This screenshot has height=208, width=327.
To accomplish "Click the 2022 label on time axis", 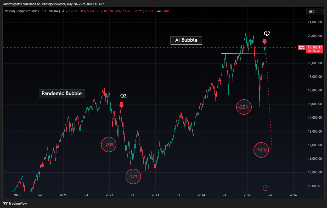I will point(109,195).
